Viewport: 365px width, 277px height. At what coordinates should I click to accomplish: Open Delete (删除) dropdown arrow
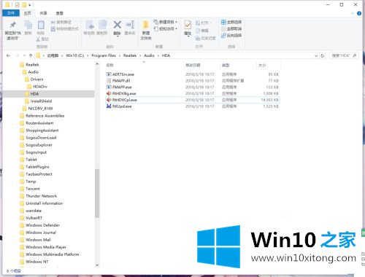tap(118, 36)
